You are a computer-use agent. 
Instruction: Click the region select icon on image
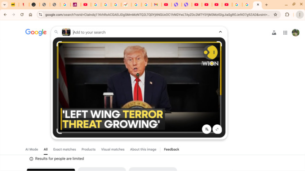[x=217, y=129]
